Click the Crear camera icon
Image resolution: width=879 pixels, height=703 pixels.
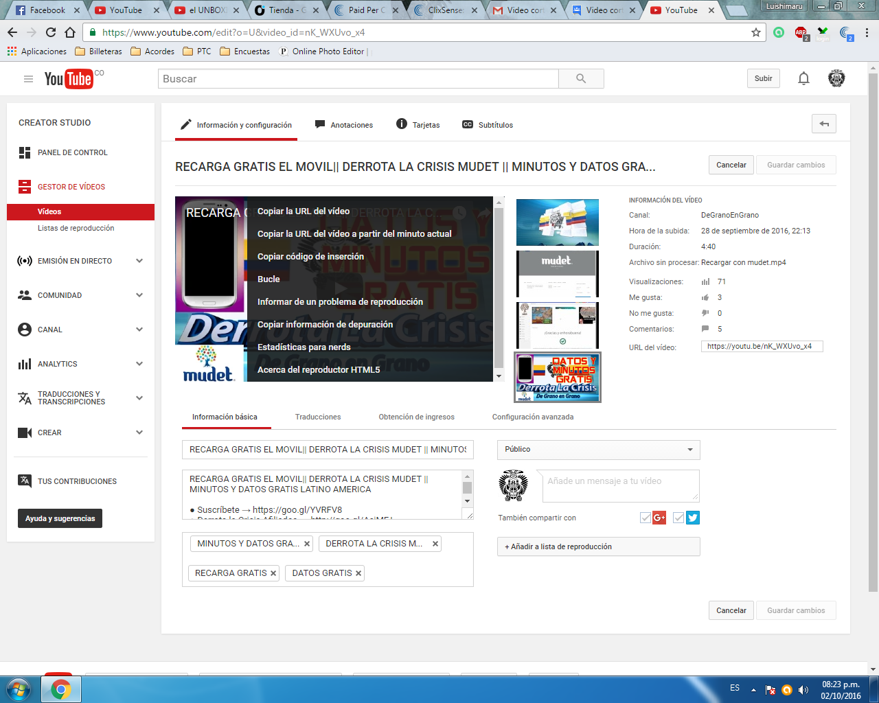click(25, 433)
